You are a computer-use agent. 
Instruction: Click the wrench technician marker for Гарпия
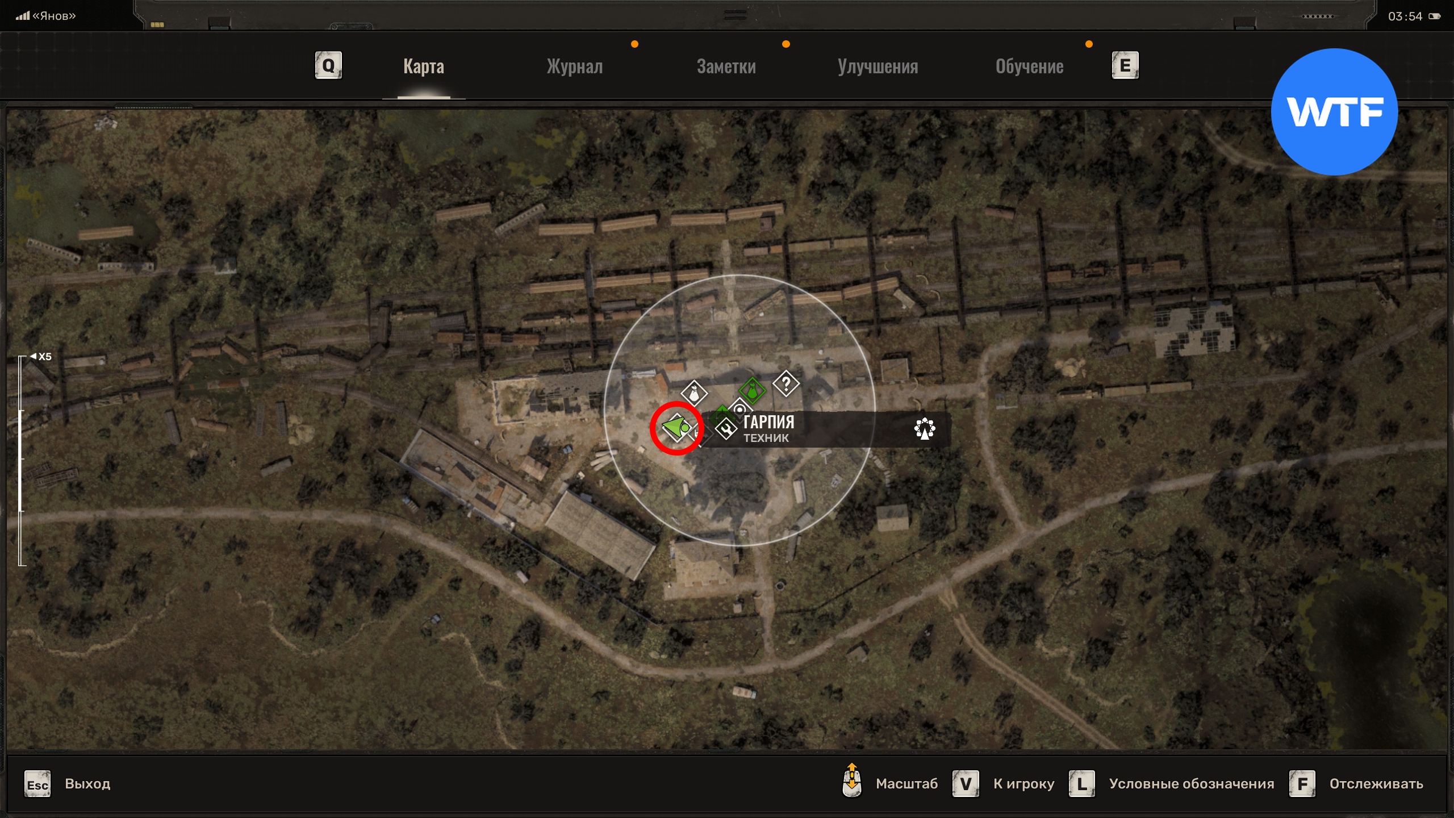point(726,429)
